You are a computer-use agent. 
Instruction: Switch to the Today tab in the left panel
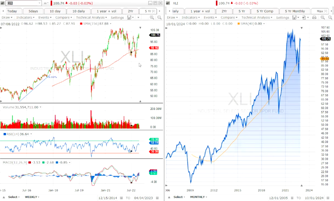(x=12, y=11)
